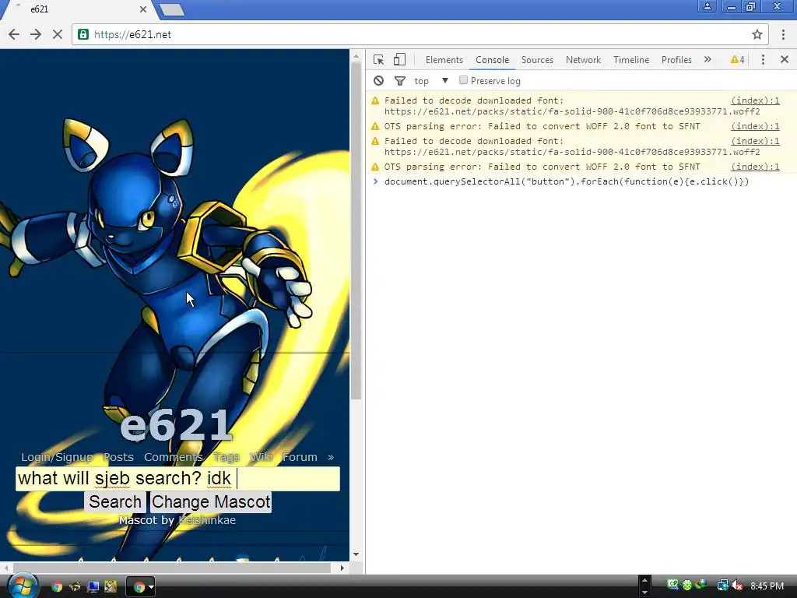Image resolution: width=797 pixels, height=598 pixels.
Task: Open the 8:45 PM clock
Action: point(767,586)
